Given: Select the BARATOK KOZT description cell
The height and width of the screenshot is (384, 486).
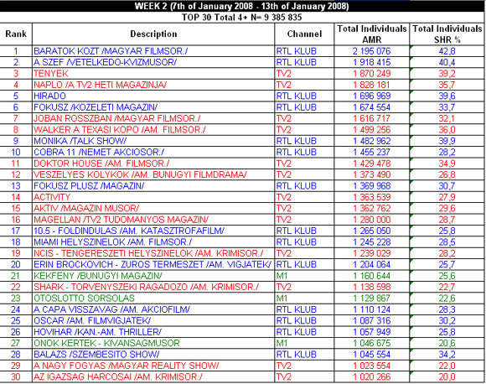Looking at the screenshot, I should [x=153, y=51].
